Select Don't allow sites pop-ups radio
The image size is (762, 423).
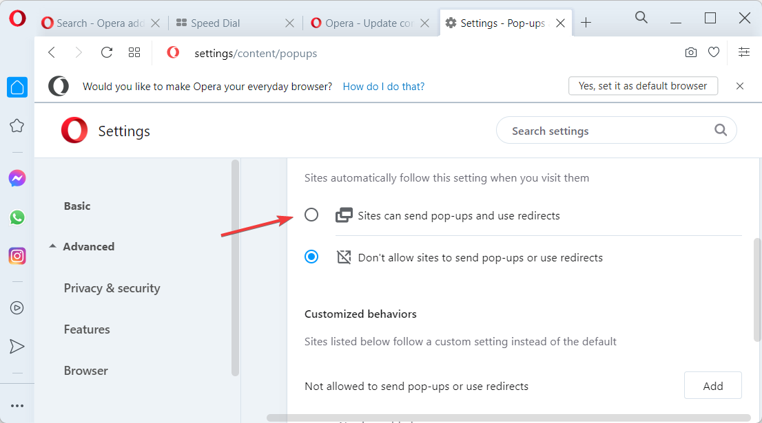311,256
